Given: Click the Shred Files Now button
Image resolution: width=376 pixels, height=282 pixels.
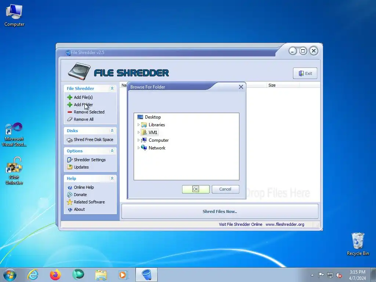Looking at the screenshot, I should (220, 211).
